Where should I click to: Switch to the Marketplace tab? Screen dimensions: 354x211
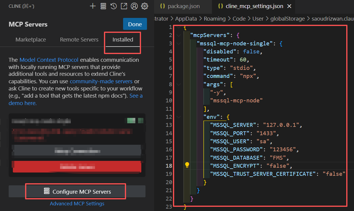[31, 40]
